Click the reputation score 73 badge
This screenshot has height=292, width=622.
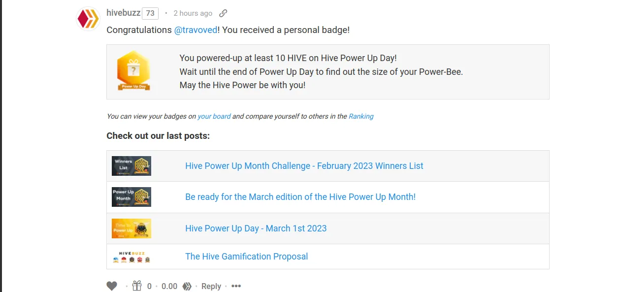(x=150, y=13)
